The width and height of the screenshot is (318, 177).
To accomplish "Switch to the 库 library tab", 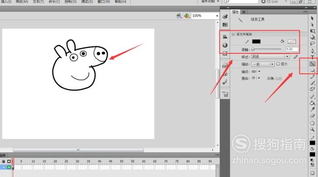I will tap(244, 12).
